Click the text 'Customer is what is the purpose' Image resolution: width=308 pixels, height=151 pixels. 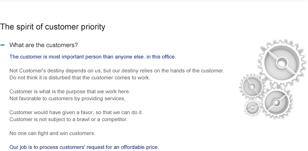[70, 92]
